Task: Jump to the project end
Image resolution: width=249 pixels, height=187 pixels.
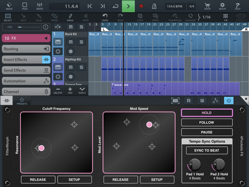Action: pyautogui.click(x=102, y=6)
